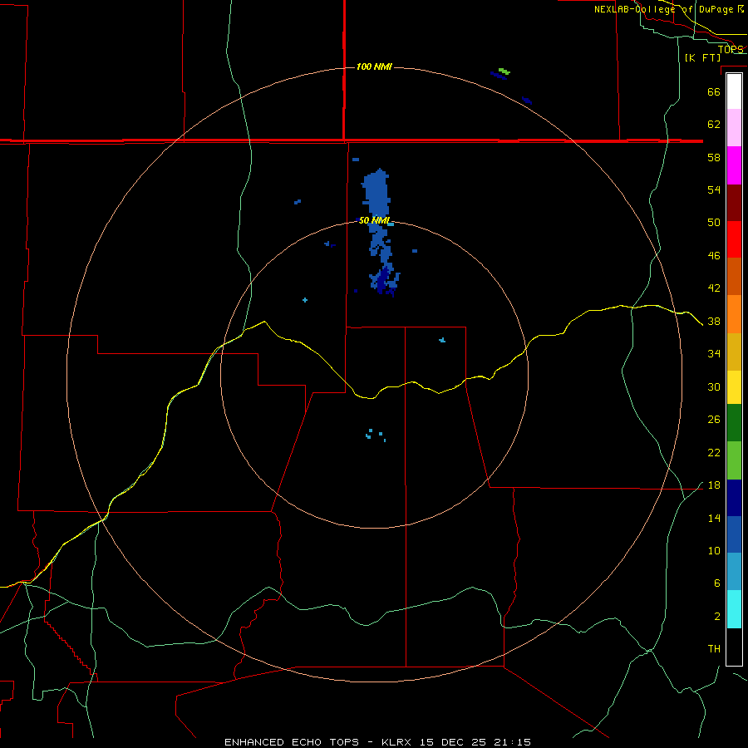Click the yellow 30 kft legend swatch
Screen dimensions: 748x748
tap(734, 387)
